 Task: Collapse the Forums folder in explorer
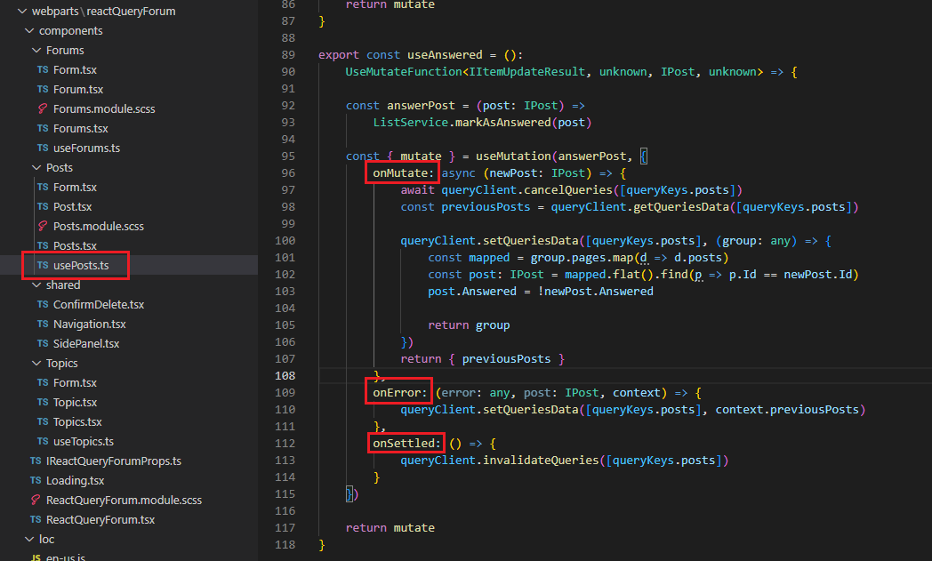point(36,50)
